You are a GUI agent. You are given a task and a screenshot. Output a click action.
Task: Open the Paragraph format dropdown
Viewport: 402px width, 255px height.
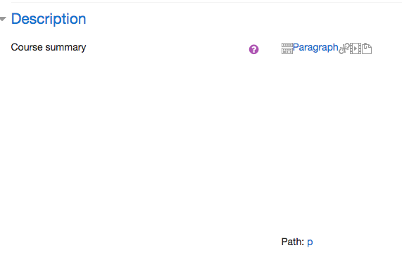click(315, 47)
